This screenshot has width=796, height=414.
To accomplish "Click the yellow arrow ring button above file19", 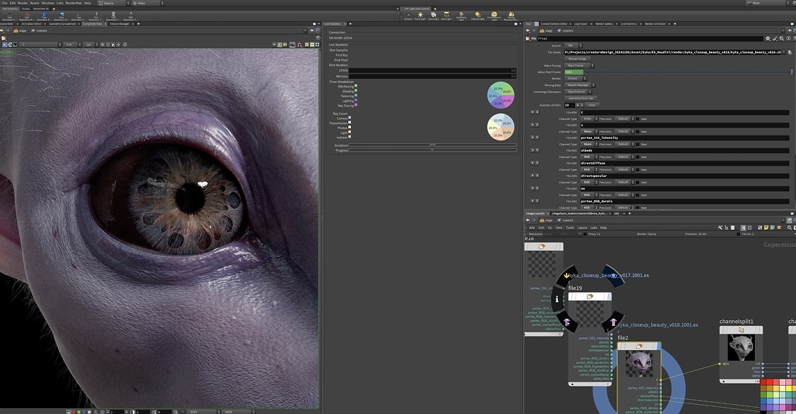I will click(x=566, y=275).
